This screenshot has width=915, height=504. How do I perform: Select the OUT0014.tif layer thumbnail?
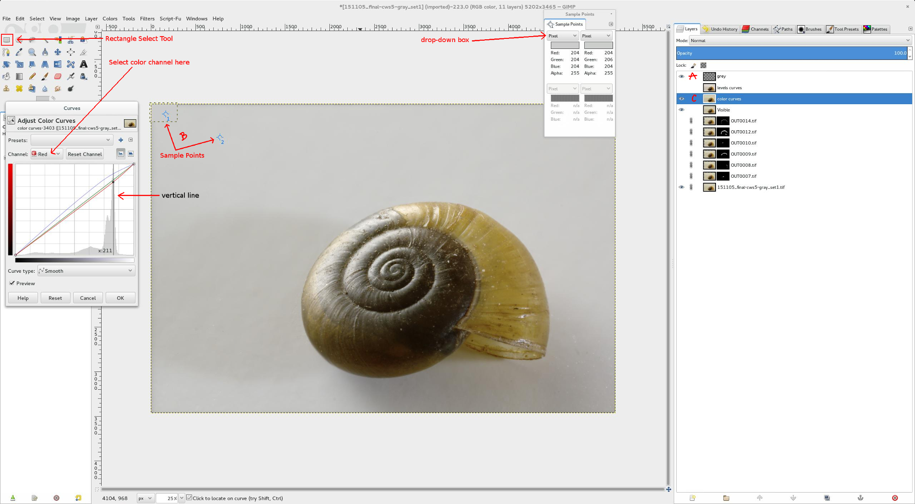click(709, 121)
